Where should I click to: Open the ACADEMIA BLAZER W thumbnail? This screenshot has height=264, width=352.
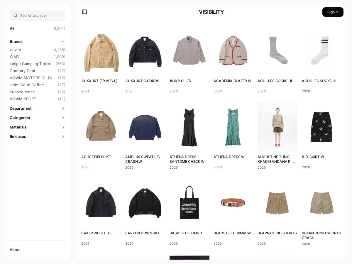tap(233, 51)
